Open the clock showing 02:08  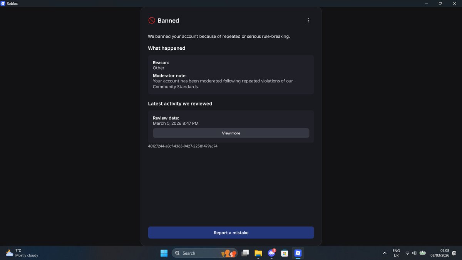point(440,253)
